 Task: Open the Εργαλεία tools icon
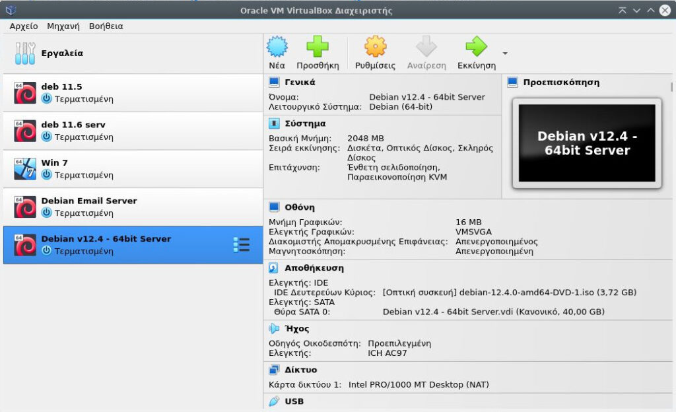point(25,53)
